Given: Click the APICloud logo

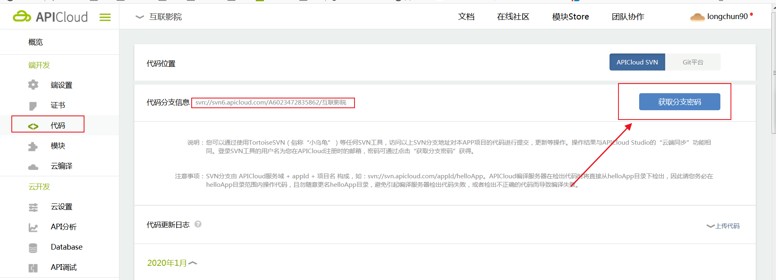Looking at the screenshot, I should (50, 17).
